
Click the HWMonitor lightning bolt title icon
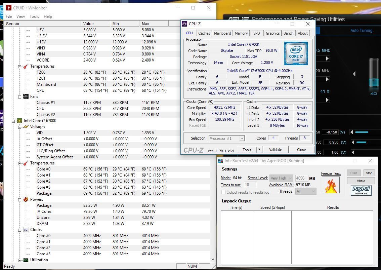(x=8, y=8)
